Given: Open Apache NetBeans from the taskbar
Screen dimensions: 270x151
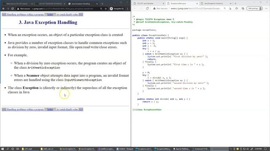Looking at the screenshot, I should click(181, 149).
